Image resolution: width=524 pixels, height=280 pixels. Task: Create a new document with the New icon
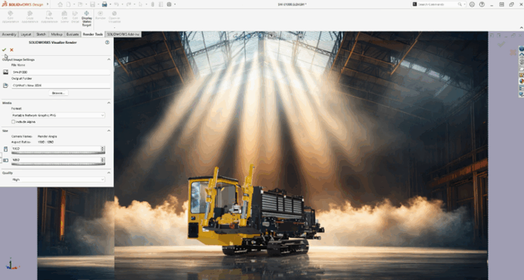[x=68, y=4]
